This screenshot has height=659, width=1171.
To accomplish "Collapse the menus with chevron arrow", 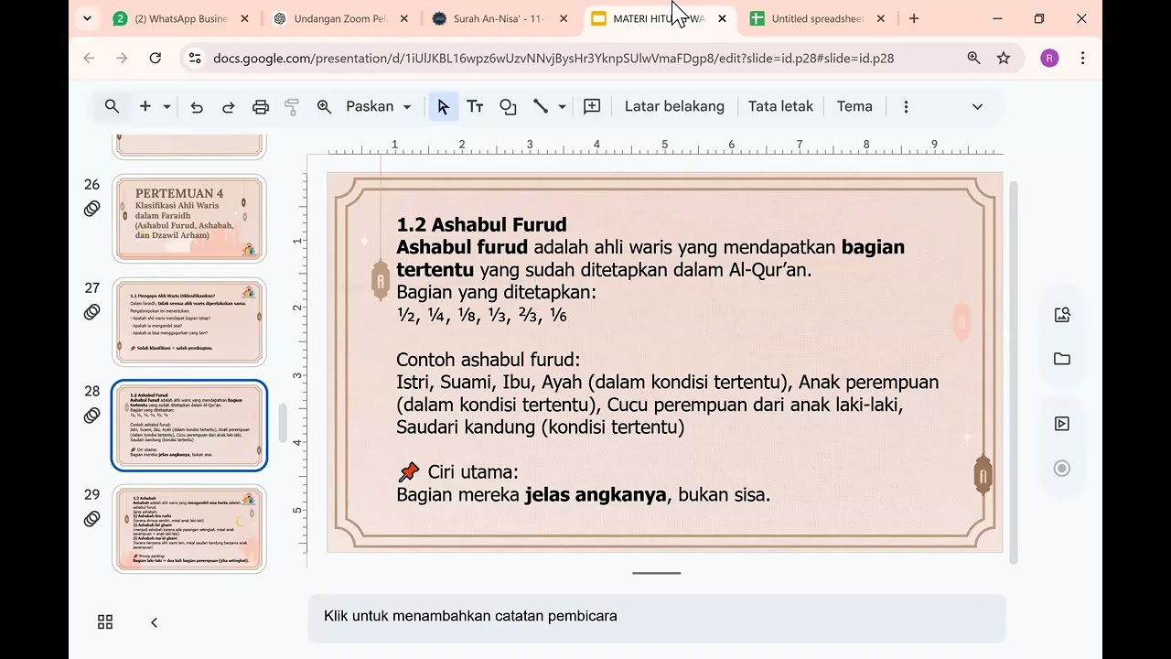I will pos(977,107).
